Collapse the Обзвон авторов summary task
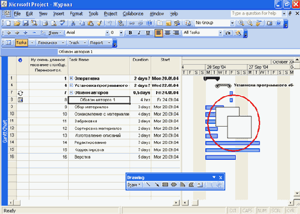Screen dimensions: 300x214 pyautogui.click(x=71, y=93)
